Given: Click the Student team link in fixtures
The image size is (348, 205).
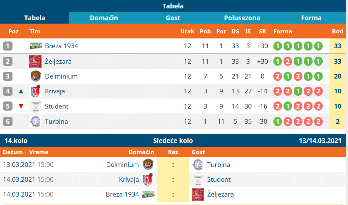Looking at the screenshot, I should 219,179.
